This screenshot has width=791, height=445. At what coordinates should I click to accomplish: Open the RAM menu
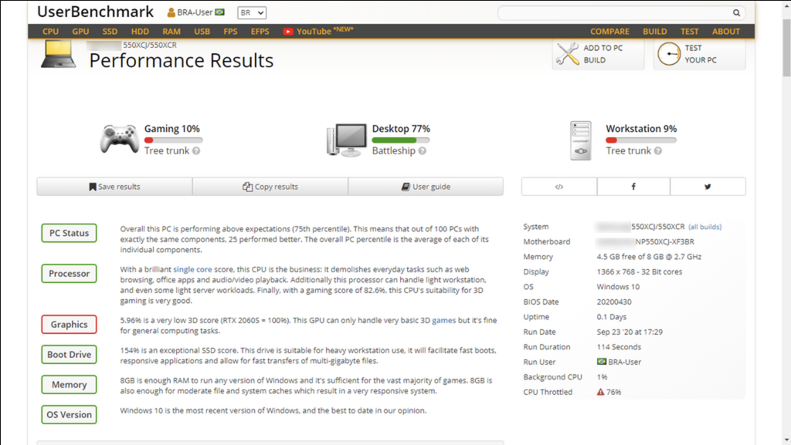point(171,31)
